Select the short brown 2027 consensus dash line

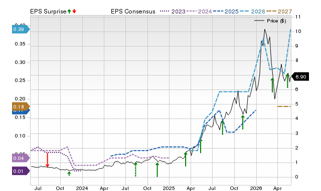pyautogui.click(x=284, y=106)
